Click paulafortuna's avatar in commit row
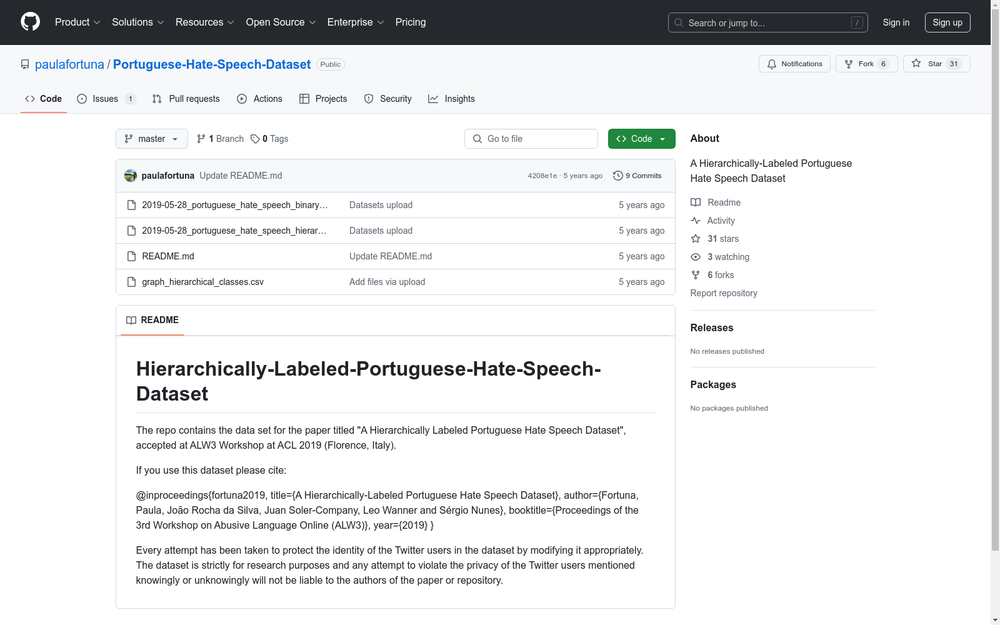Image resolution: width=1000 pixels, height=625 pixels. pos(131,176)
